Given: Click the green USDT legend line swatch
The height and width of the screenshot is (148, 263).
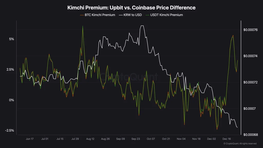Looking at the screenshot, I should pyautogui.click(x=147, y=15).
